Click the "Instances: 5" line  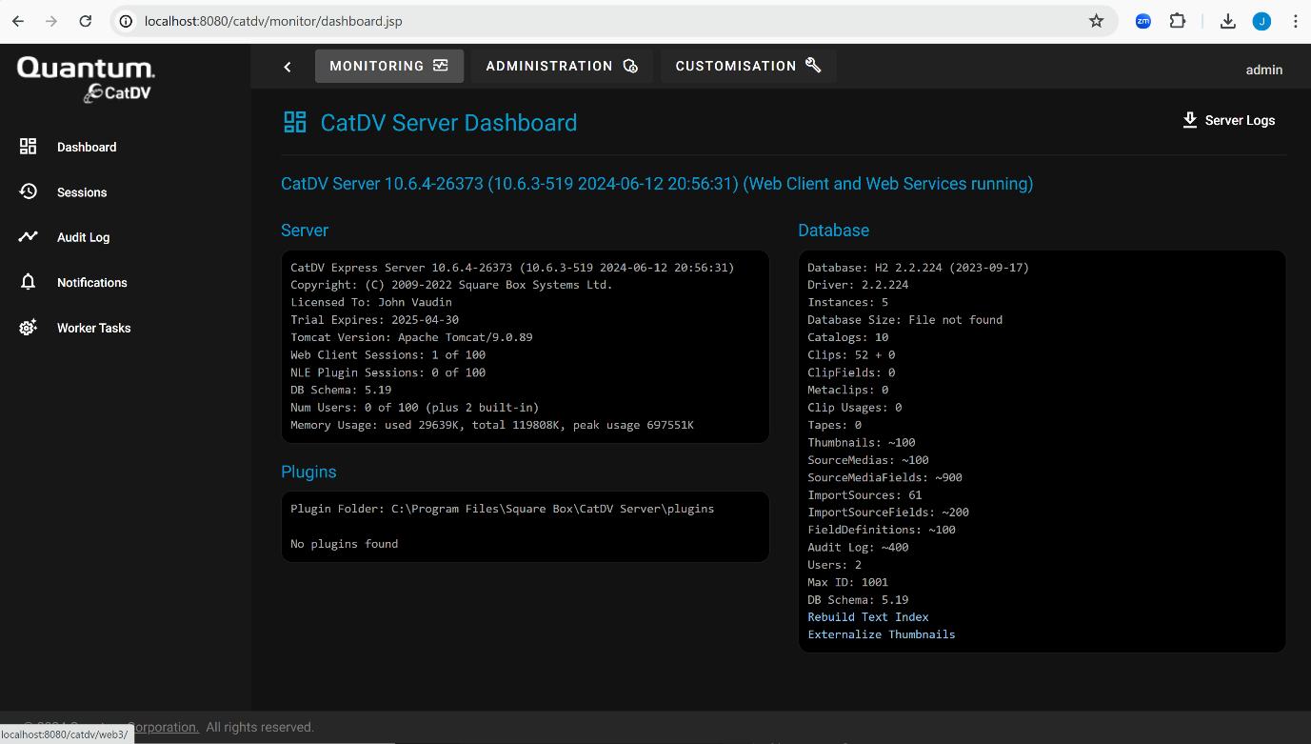tap(847, 302)
